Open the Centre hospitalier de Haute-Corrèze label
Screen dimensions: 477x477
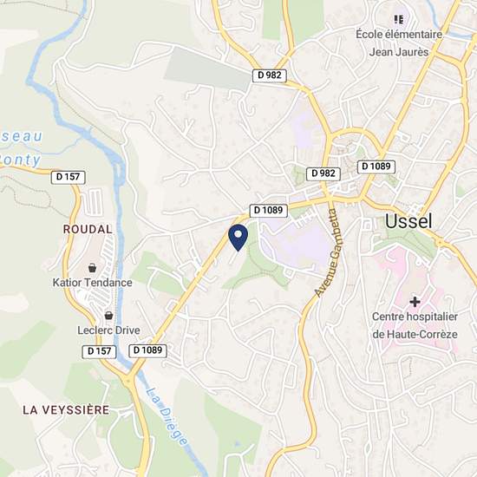tap(415, 325)
